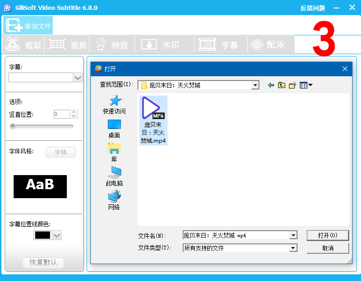
Task: Click the 竖直位置 value field
Action: click(62, 114)
